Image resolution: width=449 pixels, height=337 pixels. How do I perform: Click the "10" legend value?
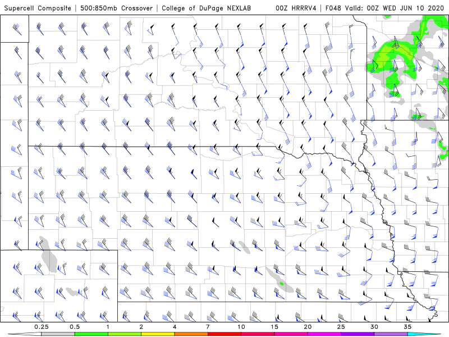(x=241, y=327)
